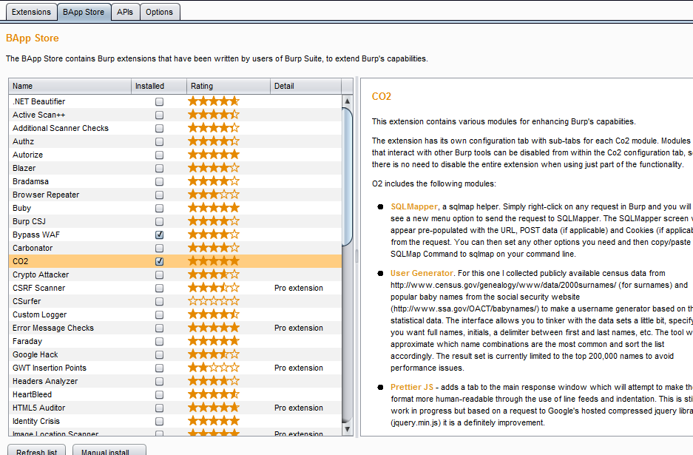Screen dimensions: 693x455
Task: Sort by the Installed column header
Action: coord(159,87)
